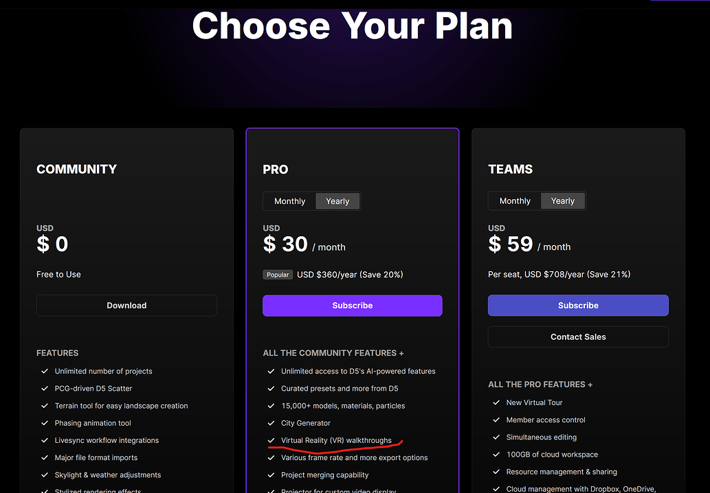The width and height of the screenshot is (710, 493).
Task: Select Yearly billing for Teams plan
Action: pyautogui.click(x=563, y=201)
